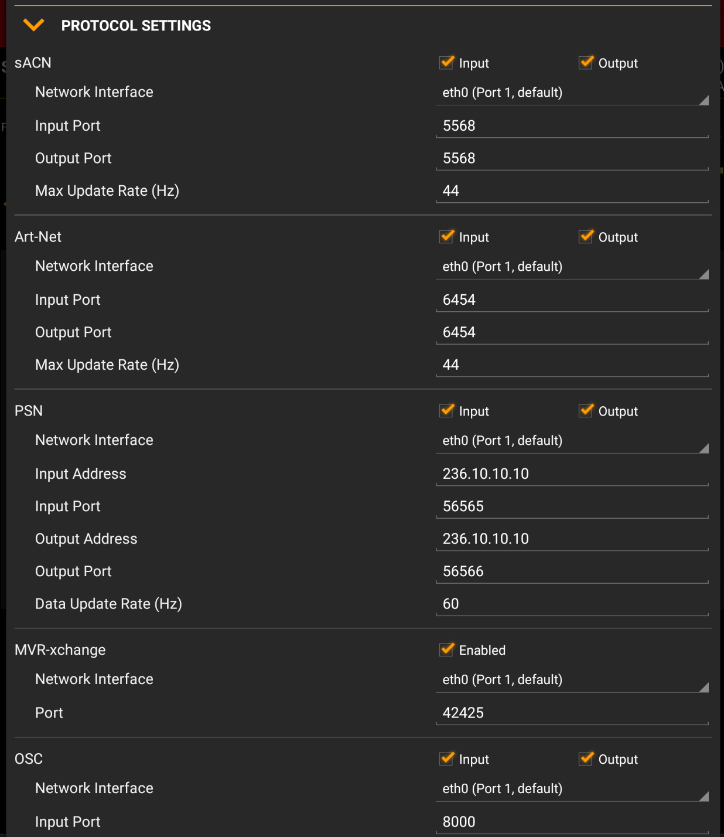Open the OSC Network Interface dropdown
Screen dimensions: 724x837
(x=572, y=788)
